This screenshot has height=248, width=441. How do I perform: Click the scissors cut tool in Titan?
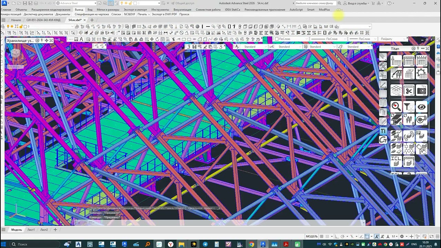409,90
